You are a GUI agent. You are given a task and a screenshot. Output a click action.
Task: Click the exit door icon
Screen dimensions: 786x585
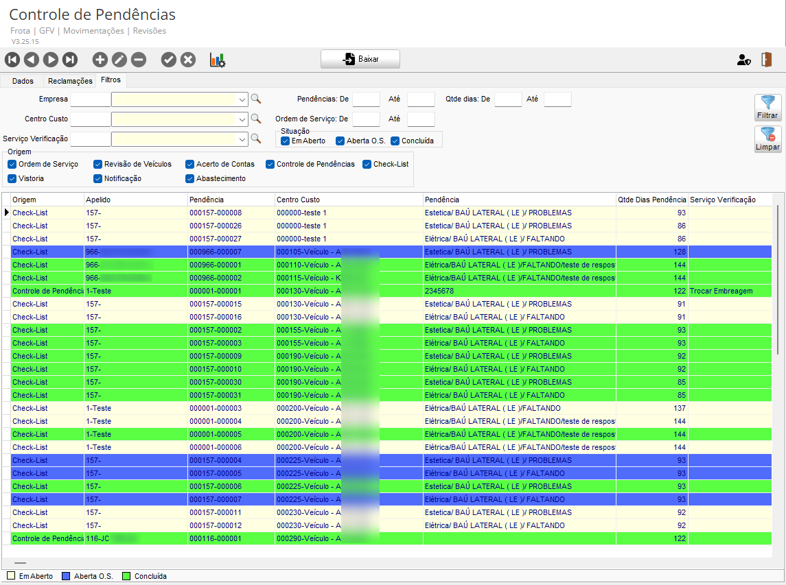[x=767, y=60]
